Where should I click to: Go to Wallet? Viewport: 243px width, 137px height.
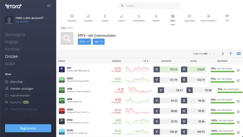point(10,64)
